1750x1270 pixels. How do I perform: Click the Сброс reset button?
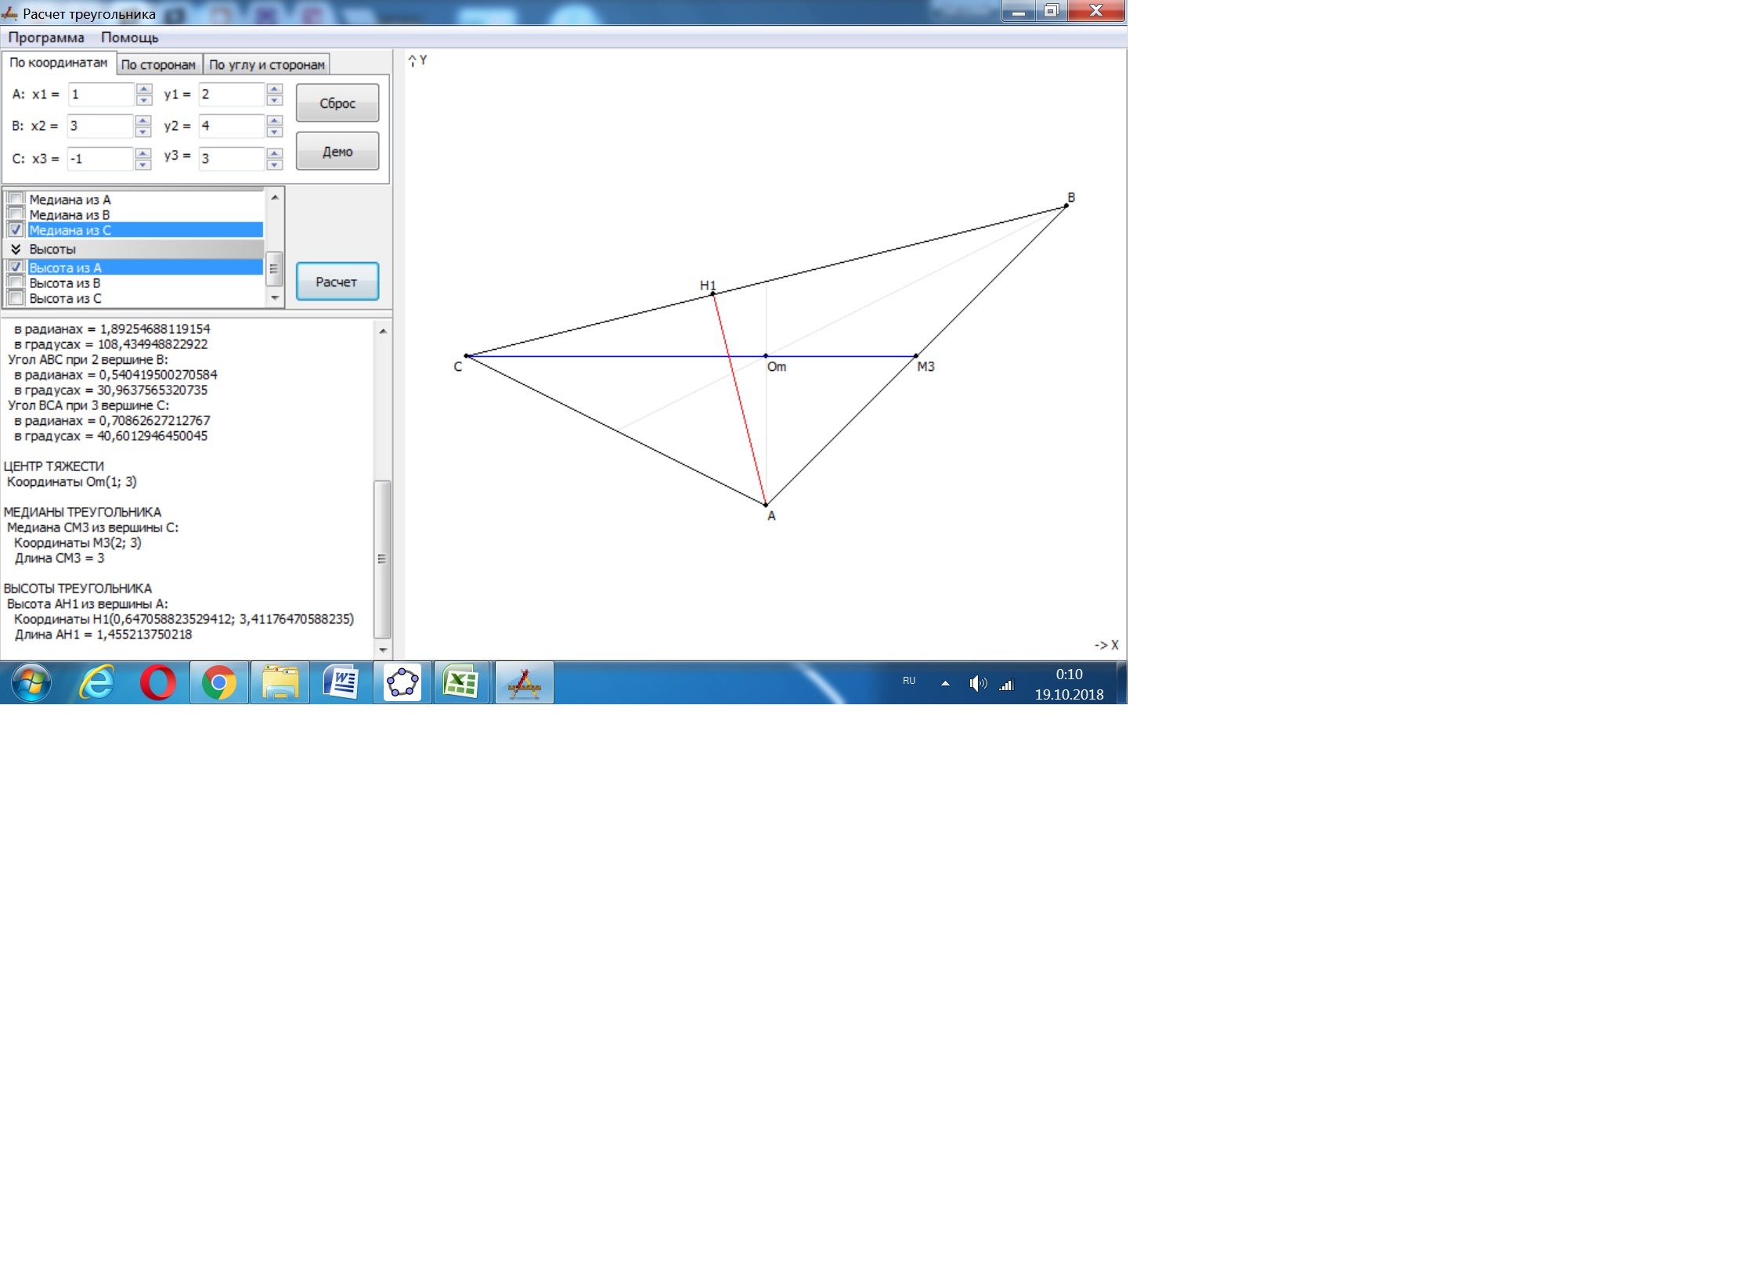(337, 103)
